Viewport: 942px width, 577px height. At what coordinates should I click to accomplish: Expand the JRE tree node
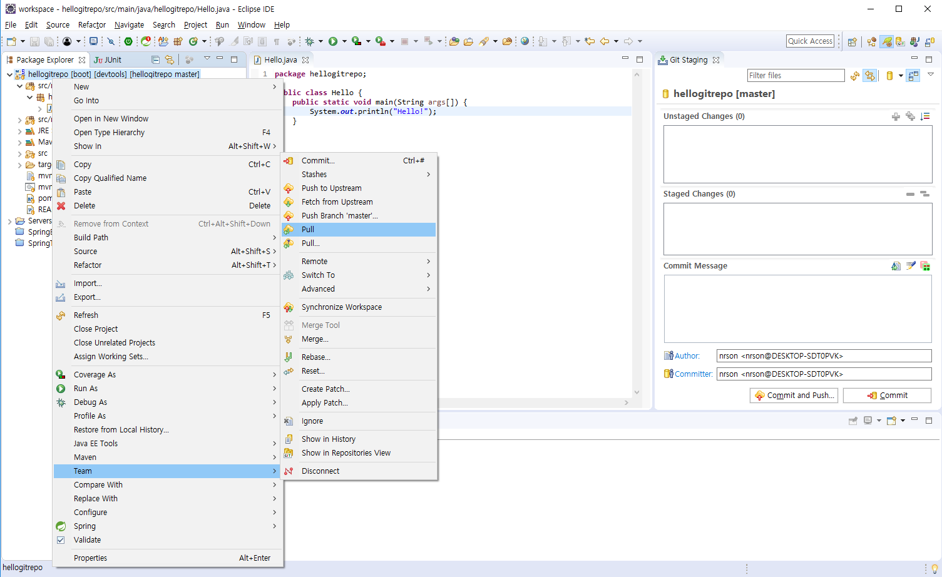tap(19, 131)
